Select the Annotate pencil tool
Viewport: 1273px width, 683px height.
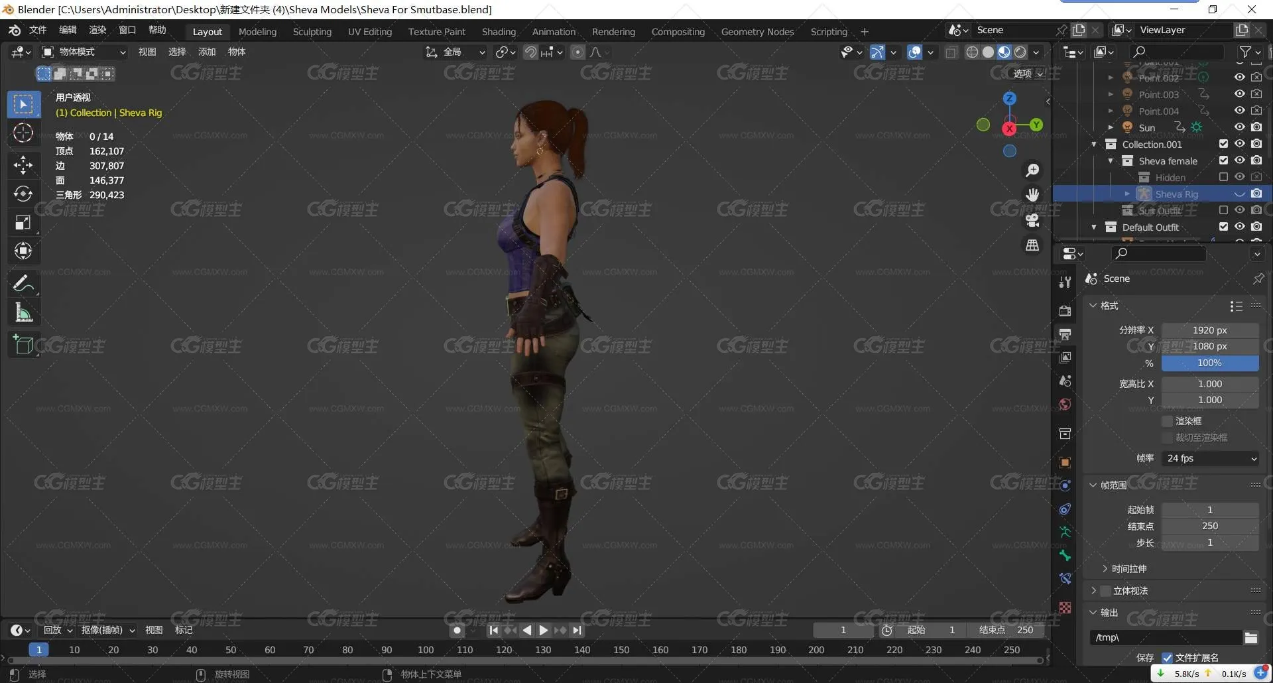pyautogui.click(x=23, y=284)
